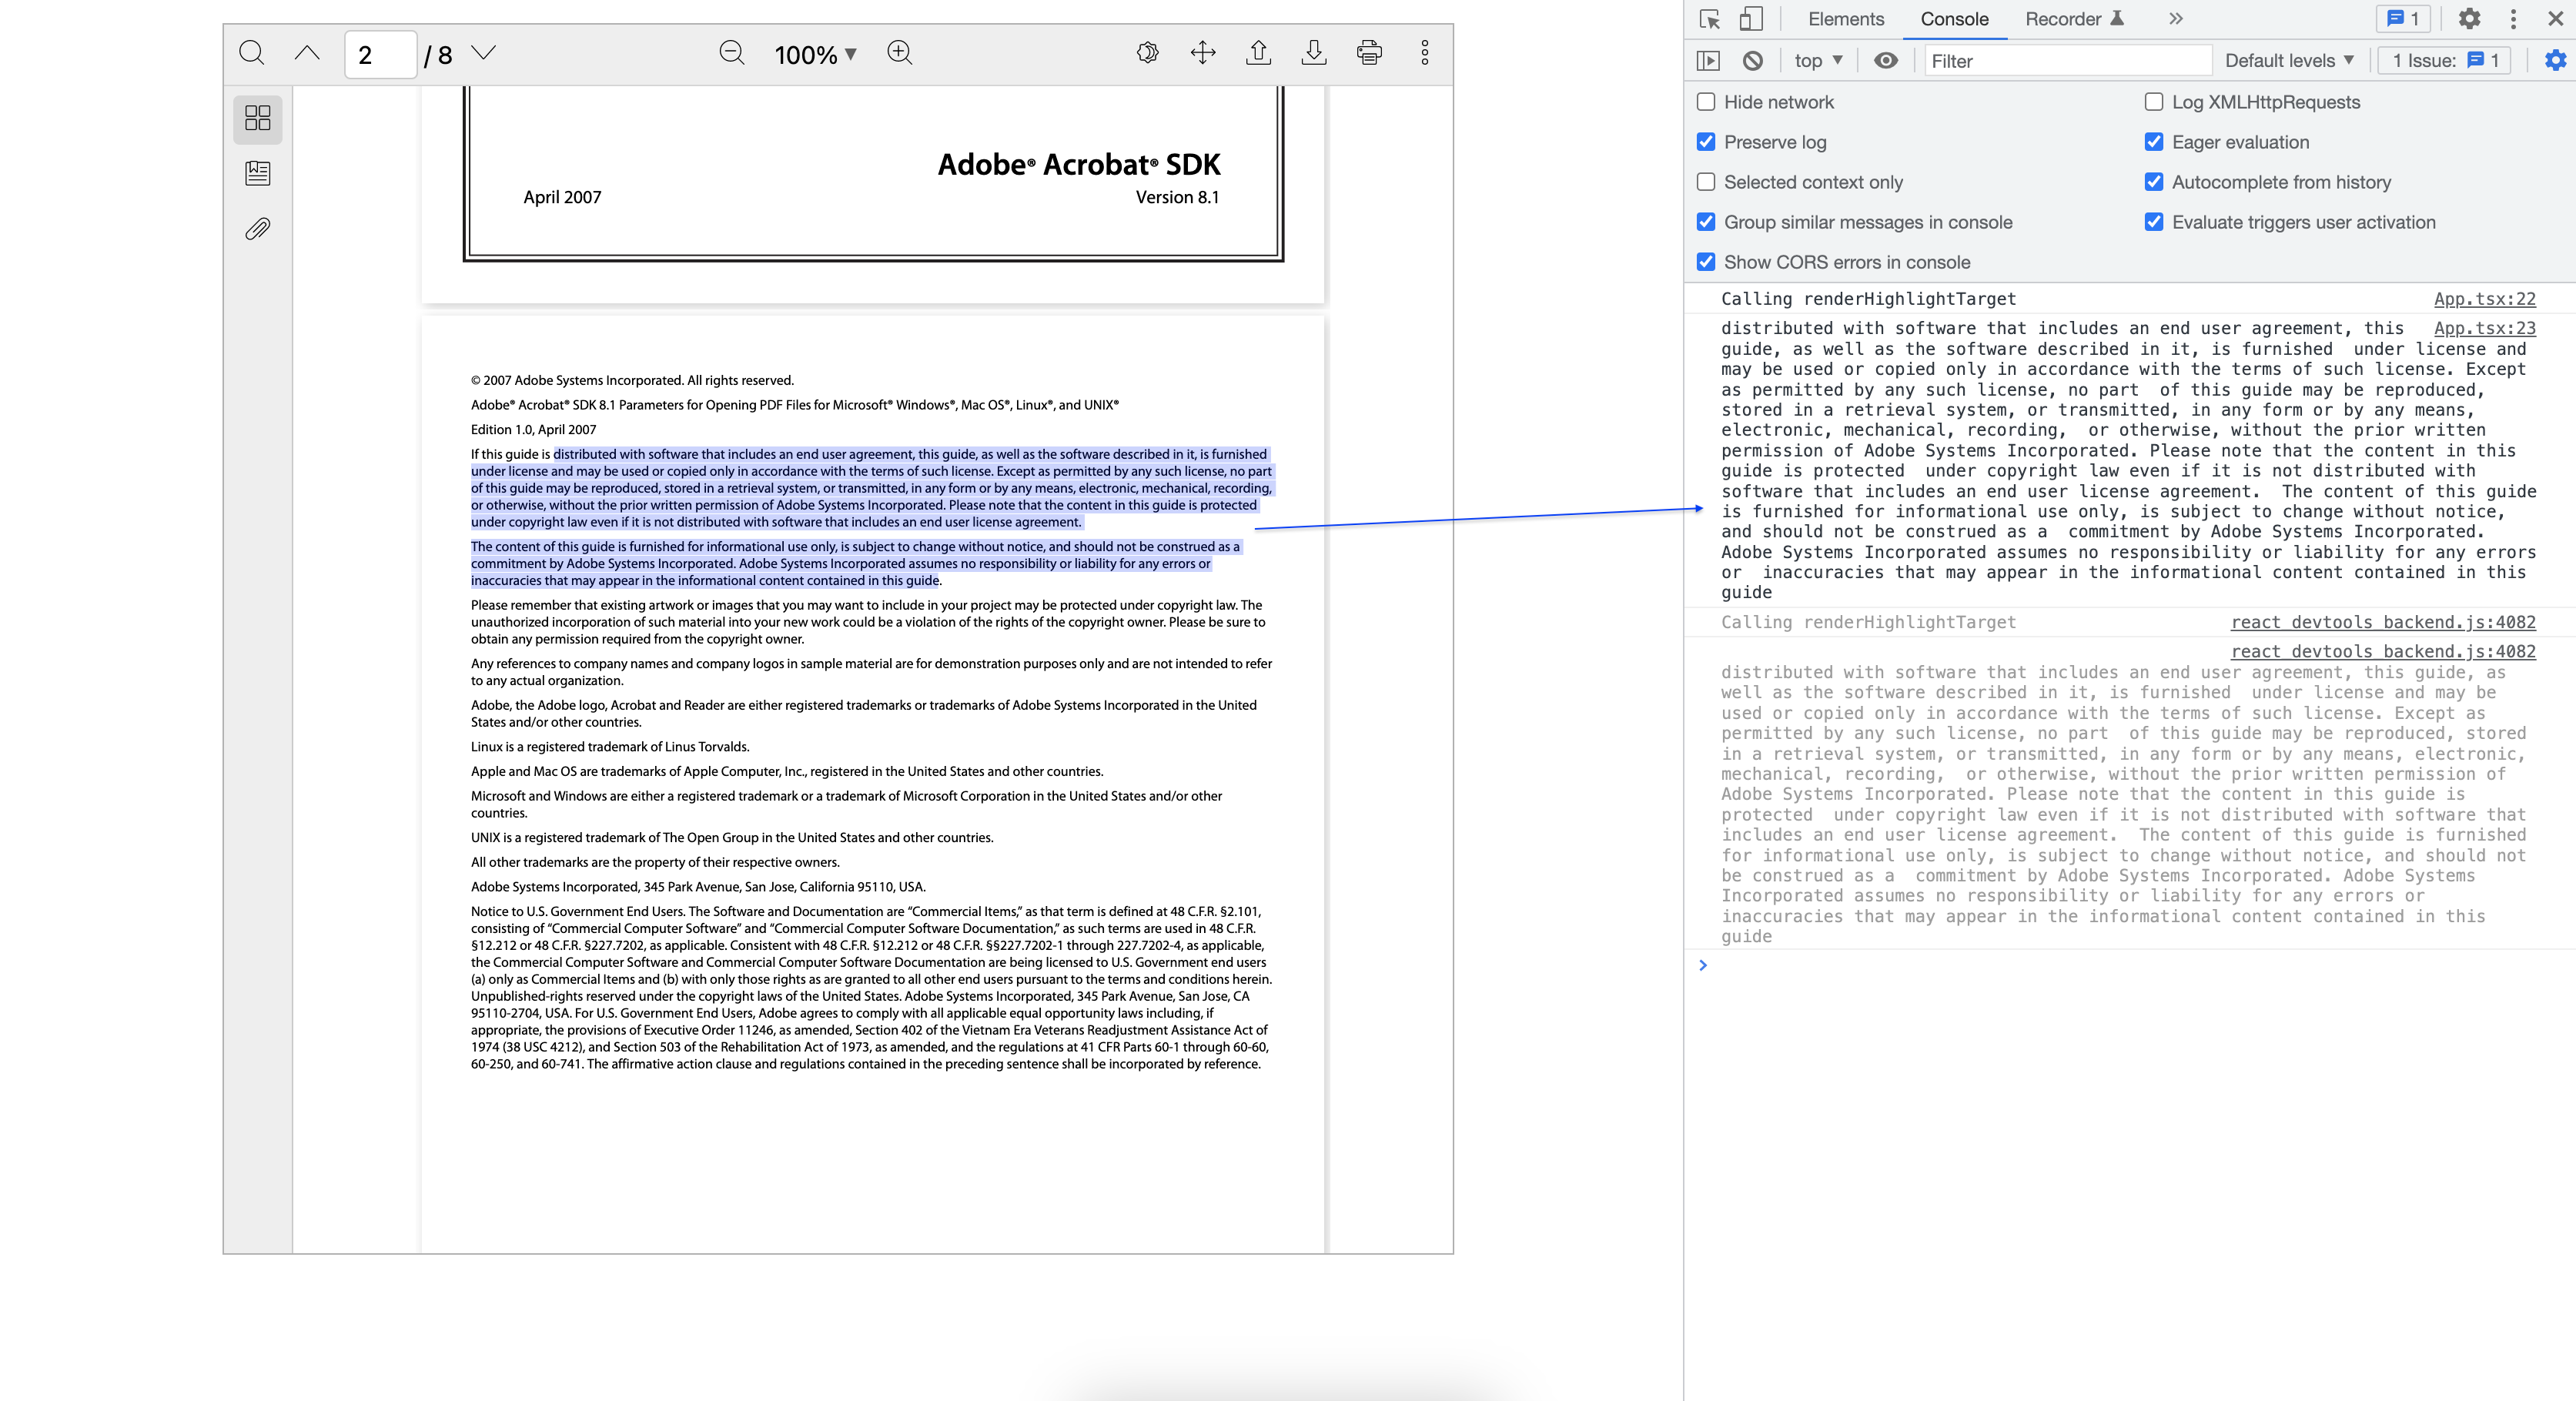Enable the Hide network checkbox

[1706, 101]
